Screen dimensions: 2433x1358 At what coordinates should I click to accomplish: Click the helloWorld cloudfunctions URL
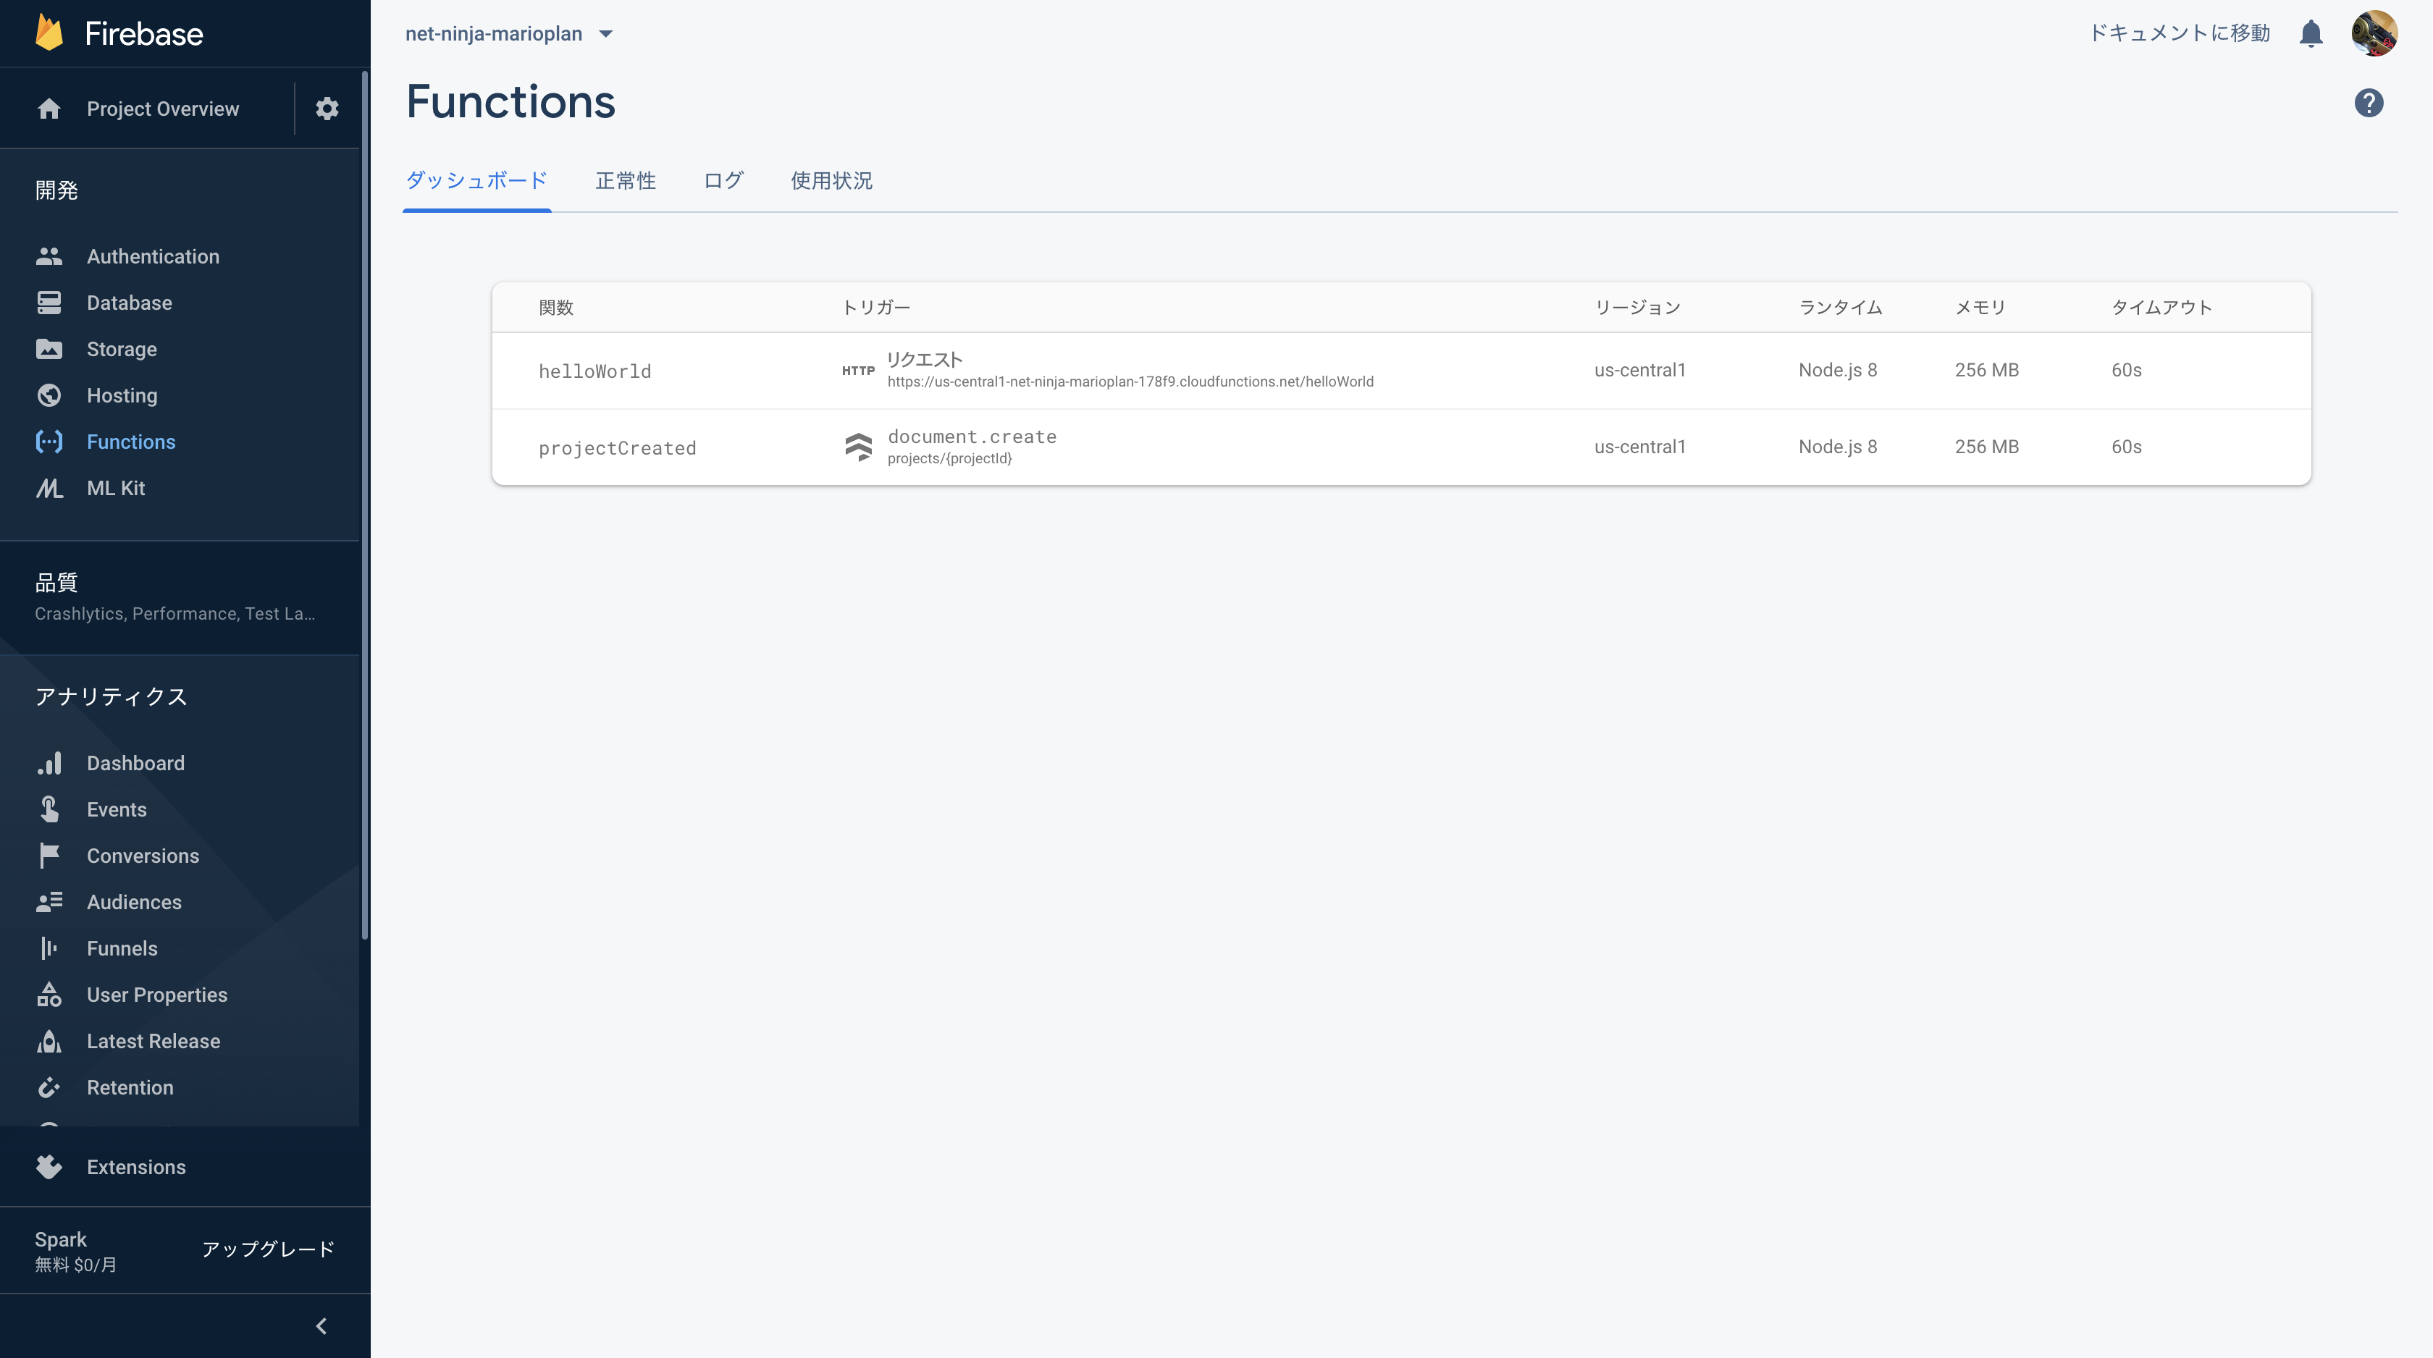1130,381
